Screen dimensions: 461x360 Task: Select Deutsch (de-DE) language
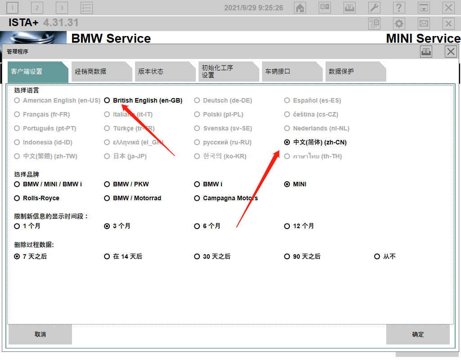(223, 100)
